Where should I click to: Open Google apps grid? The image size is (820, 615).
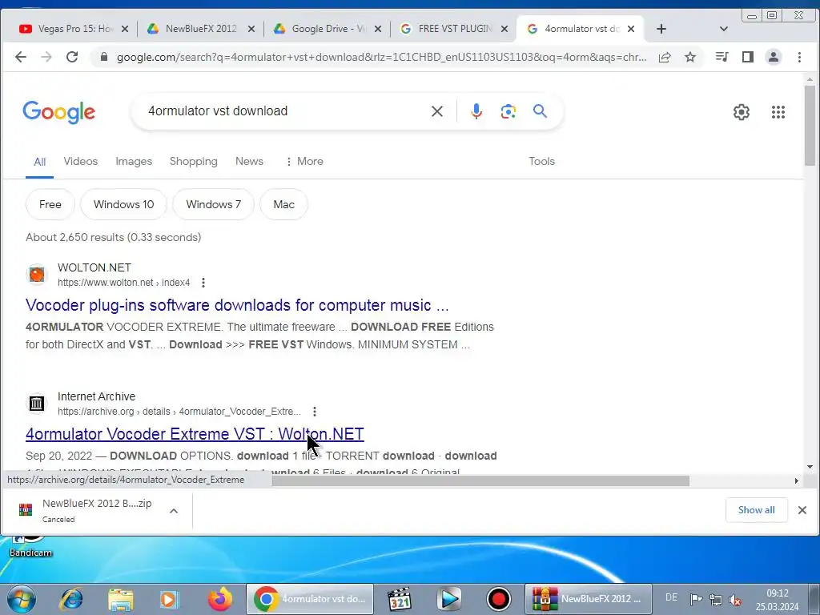click(x=778, y=112)
